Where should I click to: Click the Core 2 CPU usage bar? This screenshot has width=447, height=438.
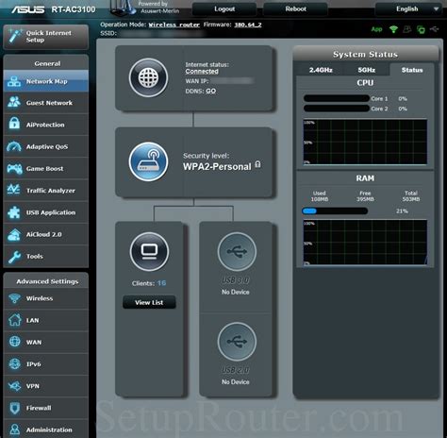pos(337,109)
